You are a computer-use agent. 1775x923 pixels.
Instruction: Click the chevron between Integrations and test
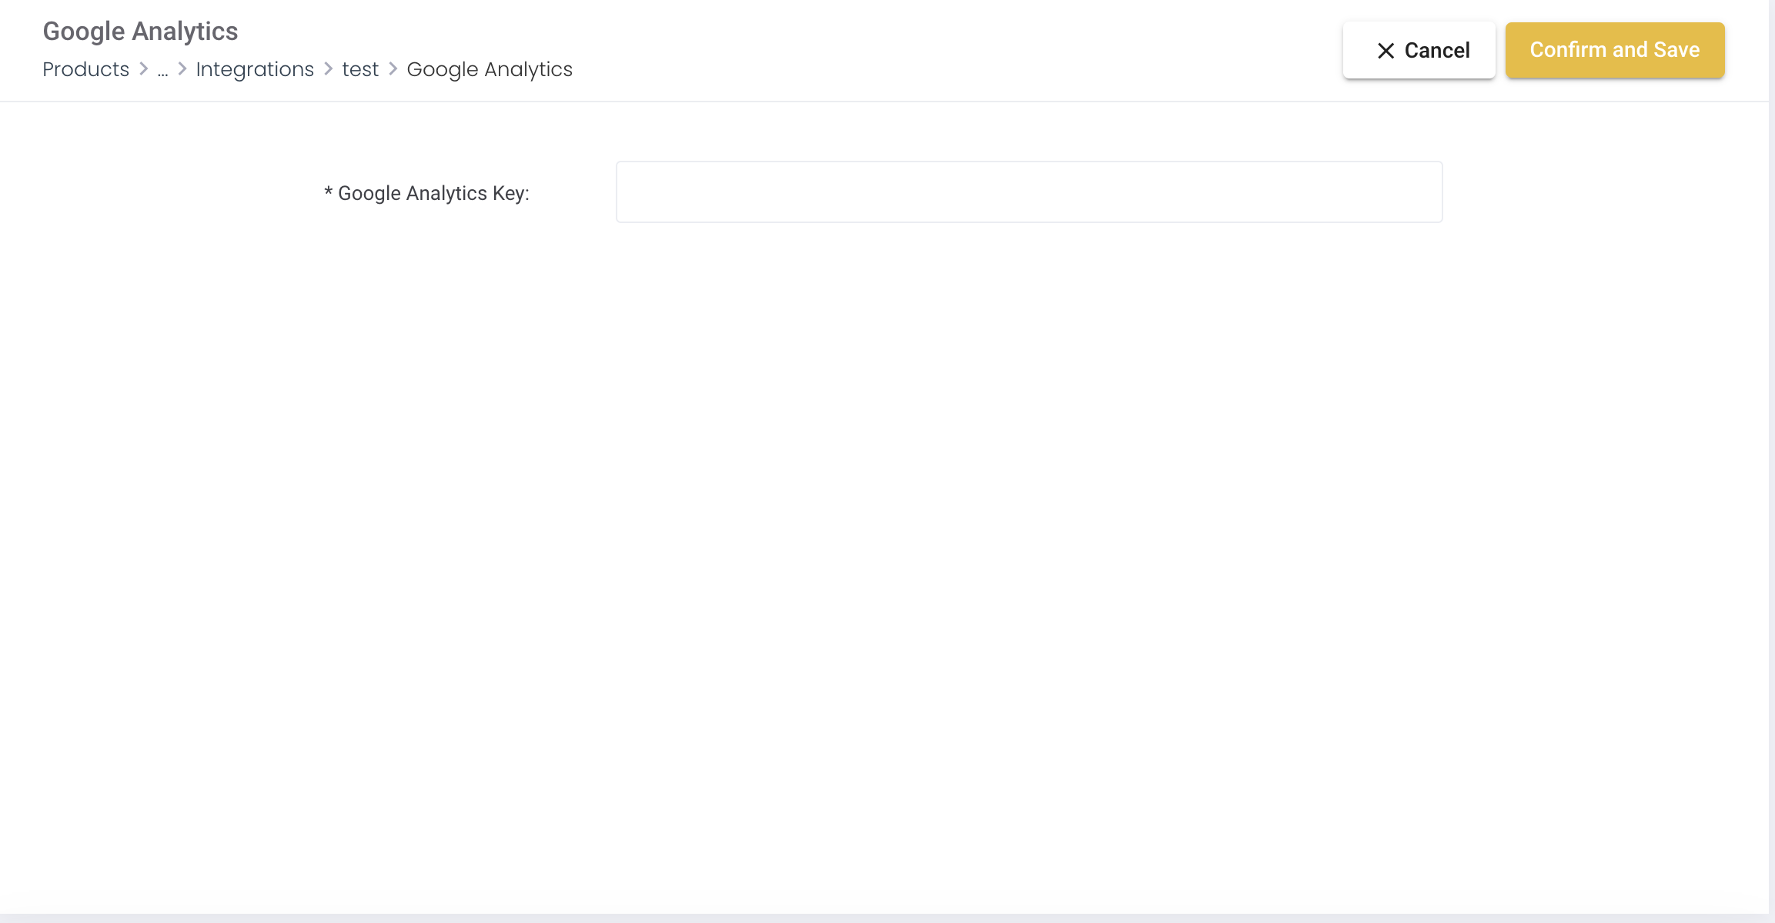(x=328, y=69)
